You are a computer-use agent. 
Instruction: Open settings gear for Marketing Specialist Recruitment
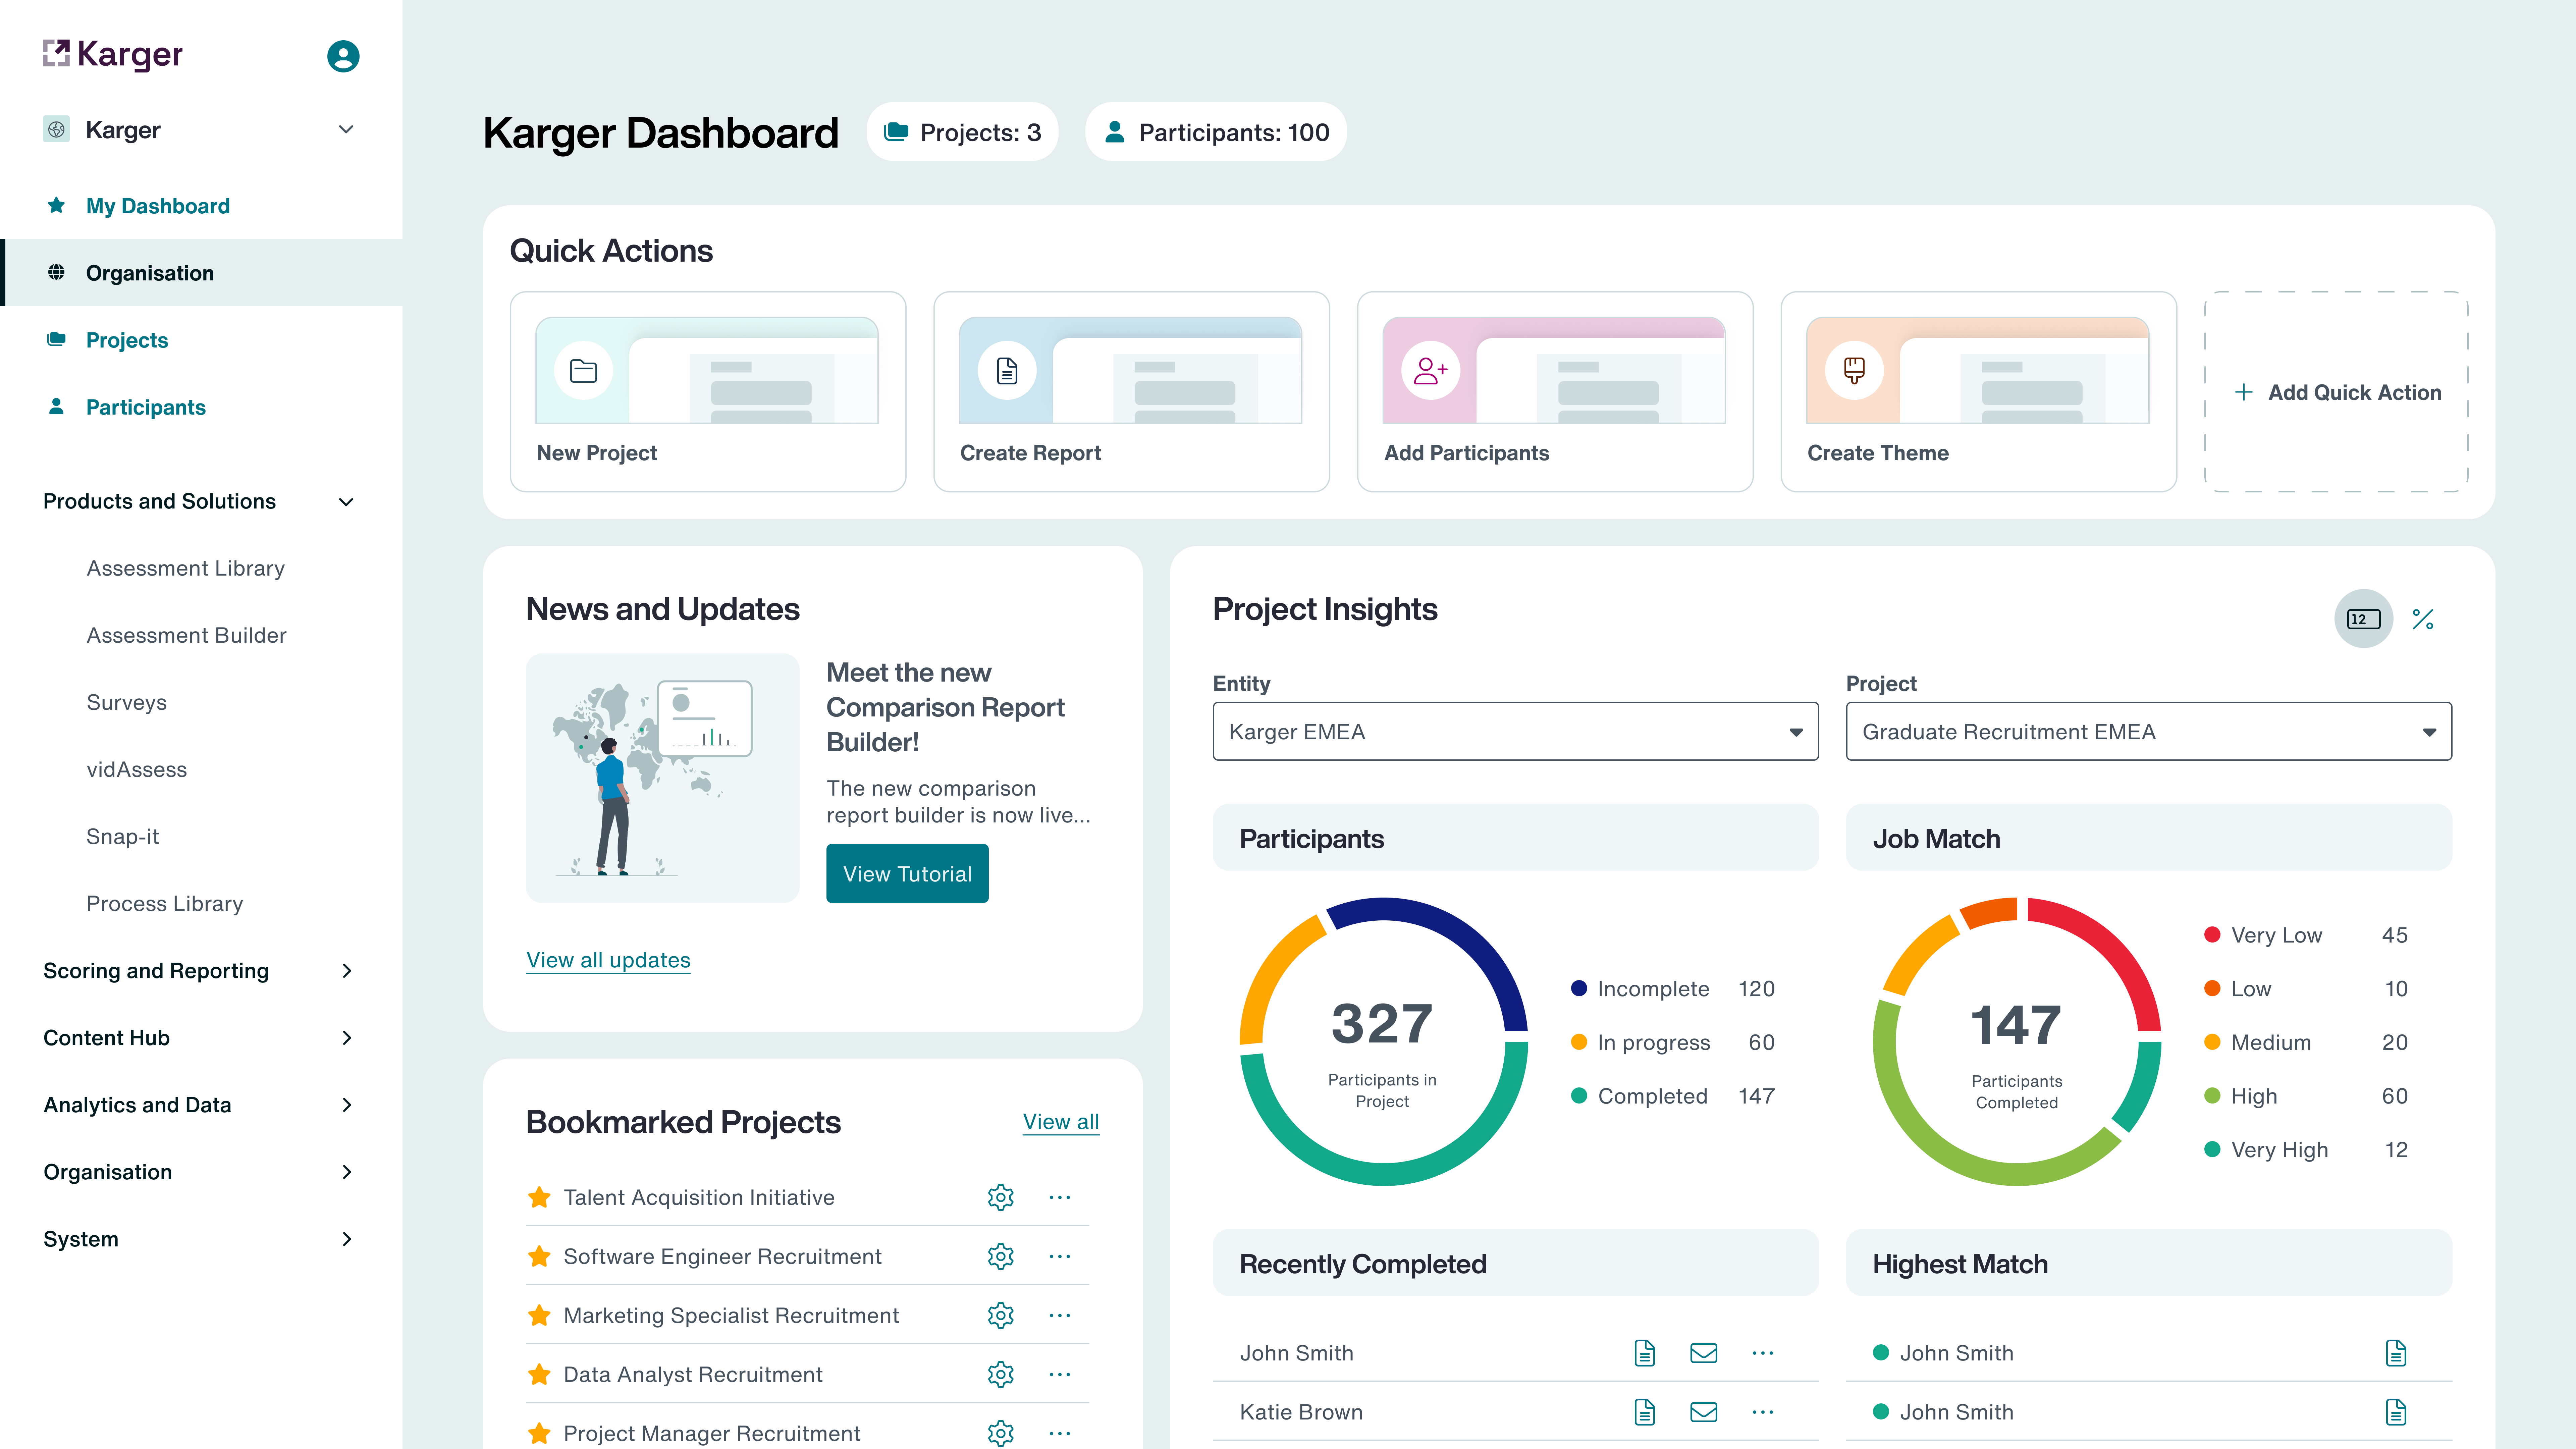point(1000,1315)
